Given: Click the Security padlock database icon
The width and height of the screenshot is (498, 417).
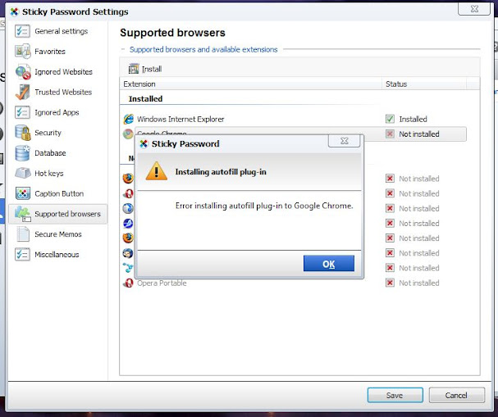Looking at the screenshot, I should point(22,133).
